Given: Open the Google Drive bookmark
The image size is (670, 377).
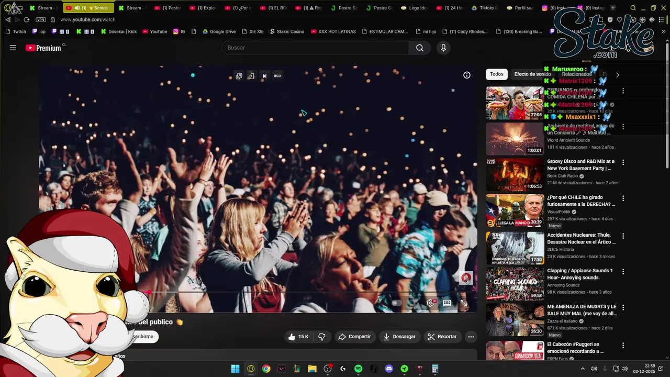Looking at the screenshot, I should [x=219, y=31].
